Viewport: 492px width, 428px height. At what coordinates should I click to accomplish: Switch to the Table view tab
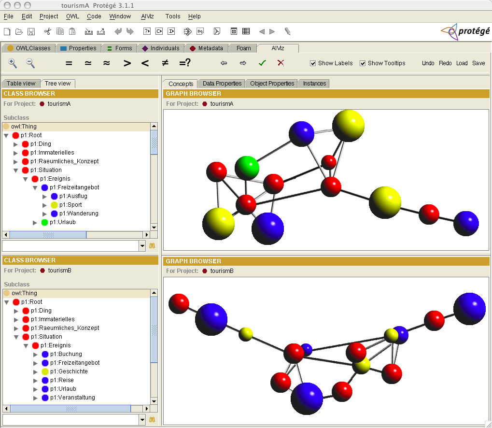(x=21, y=84)
